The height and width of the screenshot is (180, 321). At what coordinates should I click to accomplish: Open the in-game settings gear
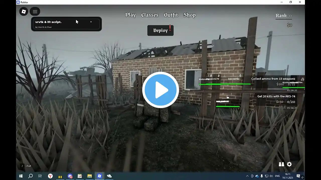(x=289, y=164)
